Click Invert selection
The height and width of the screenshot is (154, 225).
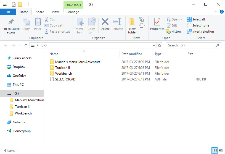[x=200, y=32]
